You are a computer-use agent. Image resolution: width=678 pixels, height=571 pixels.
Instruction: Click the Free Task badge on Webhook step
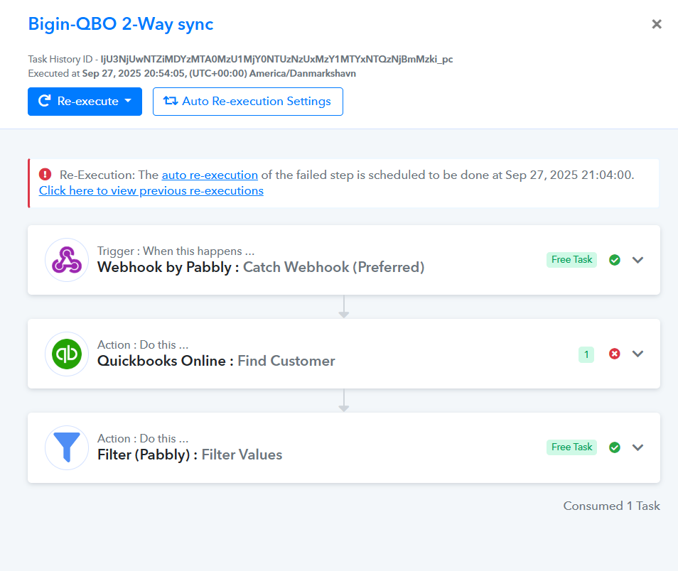tap(571, 260)
